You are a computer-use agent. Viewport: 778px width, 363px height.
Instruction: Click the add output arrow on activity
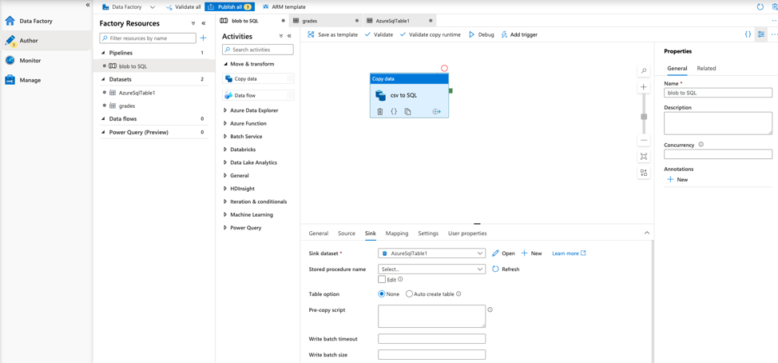point(436,112)
